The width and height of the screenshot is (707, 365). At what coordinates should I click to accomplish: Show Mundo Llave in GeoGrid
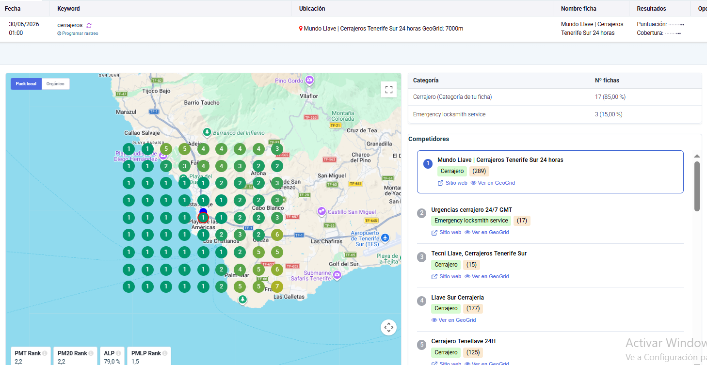point(493,183)
